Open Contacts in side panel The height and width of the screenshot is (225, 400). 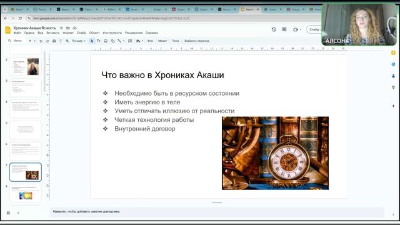pyautogui.click(x=393, y=76)
